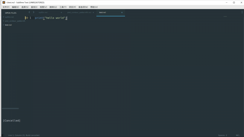Screen dimensions: 244x137
Task: Close xy01n.ncl in the Open Files sidebar
Action: pos(3,17)
